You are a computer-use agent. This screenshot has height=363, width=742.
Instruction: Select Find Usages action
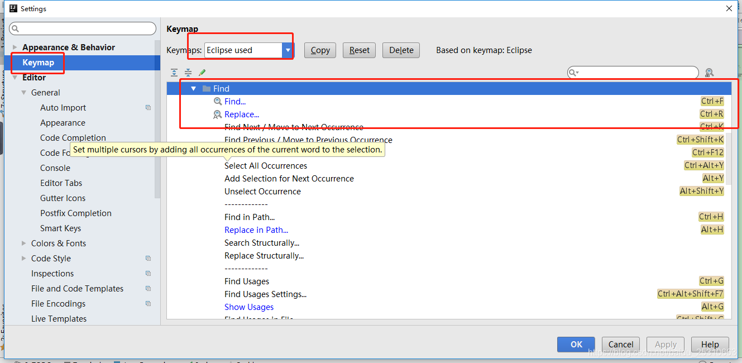click(x=247, y=281)
